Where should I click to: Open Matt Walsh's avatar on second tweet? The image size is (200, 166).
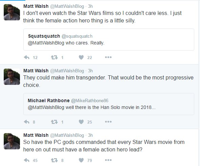click(12, 77)
